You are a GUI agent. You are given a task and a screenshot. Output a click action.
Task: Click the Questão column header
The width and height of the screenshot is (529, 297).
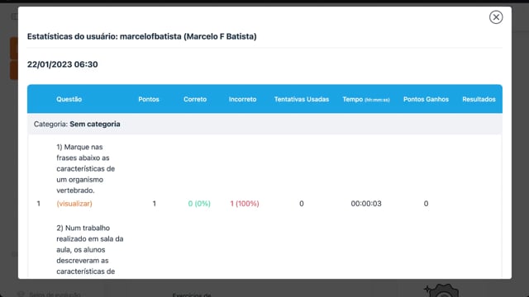[69, 99]
